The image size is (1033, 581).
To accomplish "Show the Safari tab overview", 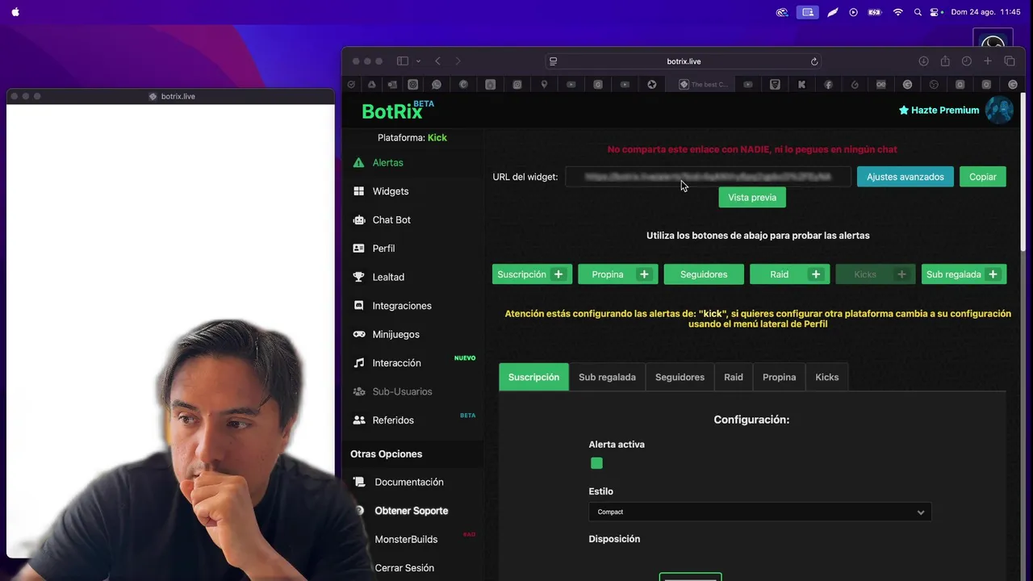I will tap(1010, 61).
